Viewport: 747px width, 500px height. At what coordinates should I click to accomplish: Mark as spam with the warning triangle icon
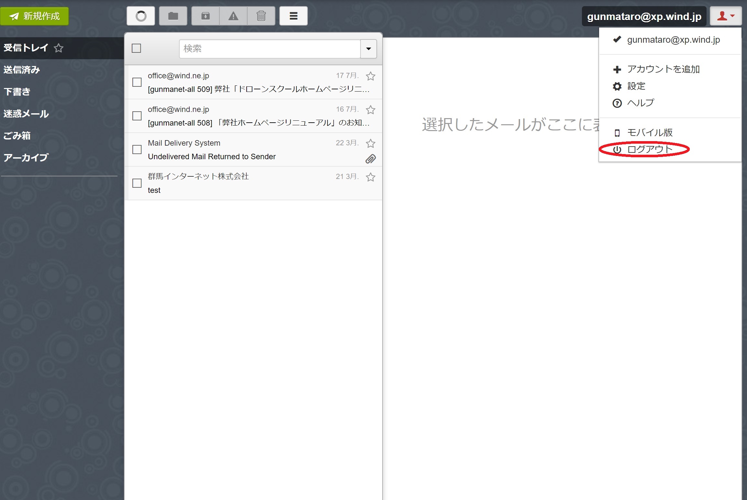click(233, 16)
